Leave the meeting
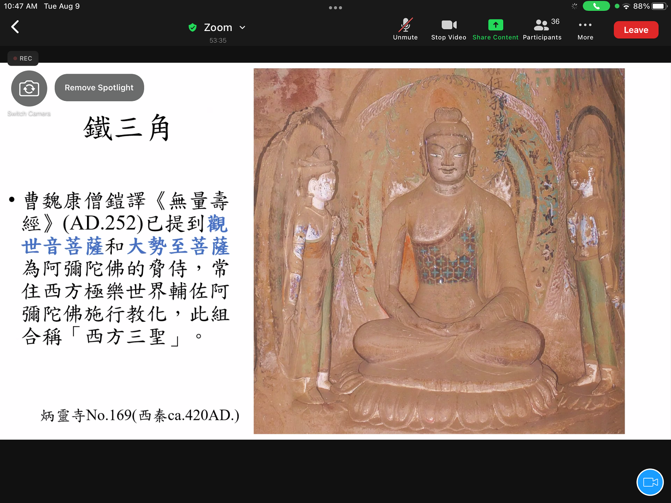The image size is (671, 503). click(x=636, y=30)
